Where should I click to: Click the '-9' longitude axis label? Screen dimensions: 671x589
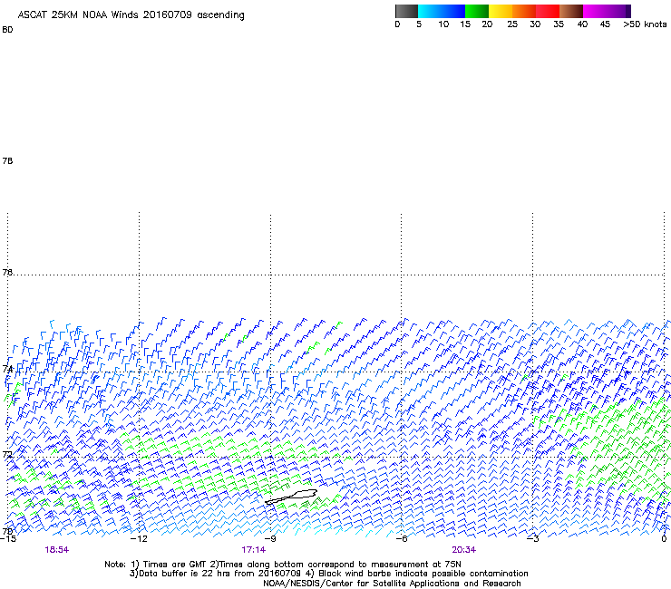tap(270, 538)
